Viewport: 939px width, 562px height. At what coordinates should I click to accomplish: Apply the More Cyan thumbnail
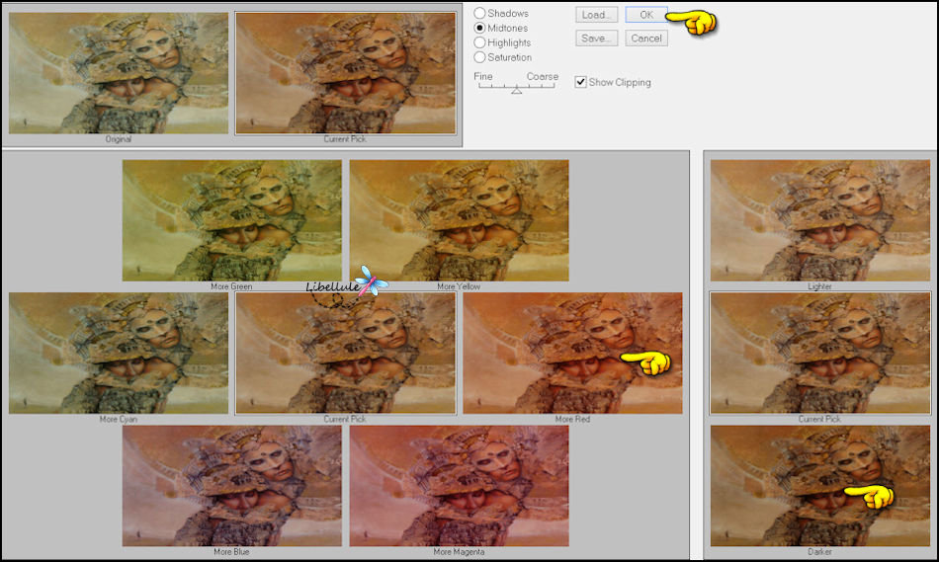point(119,354)
